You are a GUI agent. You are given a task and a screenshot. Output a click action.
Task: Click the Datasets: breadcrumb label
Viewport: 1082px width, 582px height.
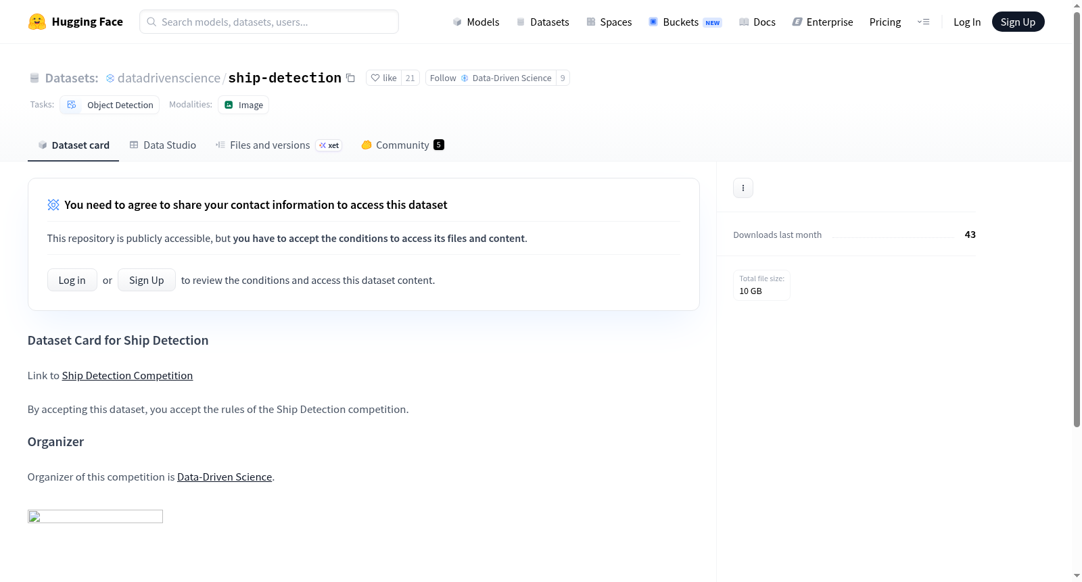(72, 78)
